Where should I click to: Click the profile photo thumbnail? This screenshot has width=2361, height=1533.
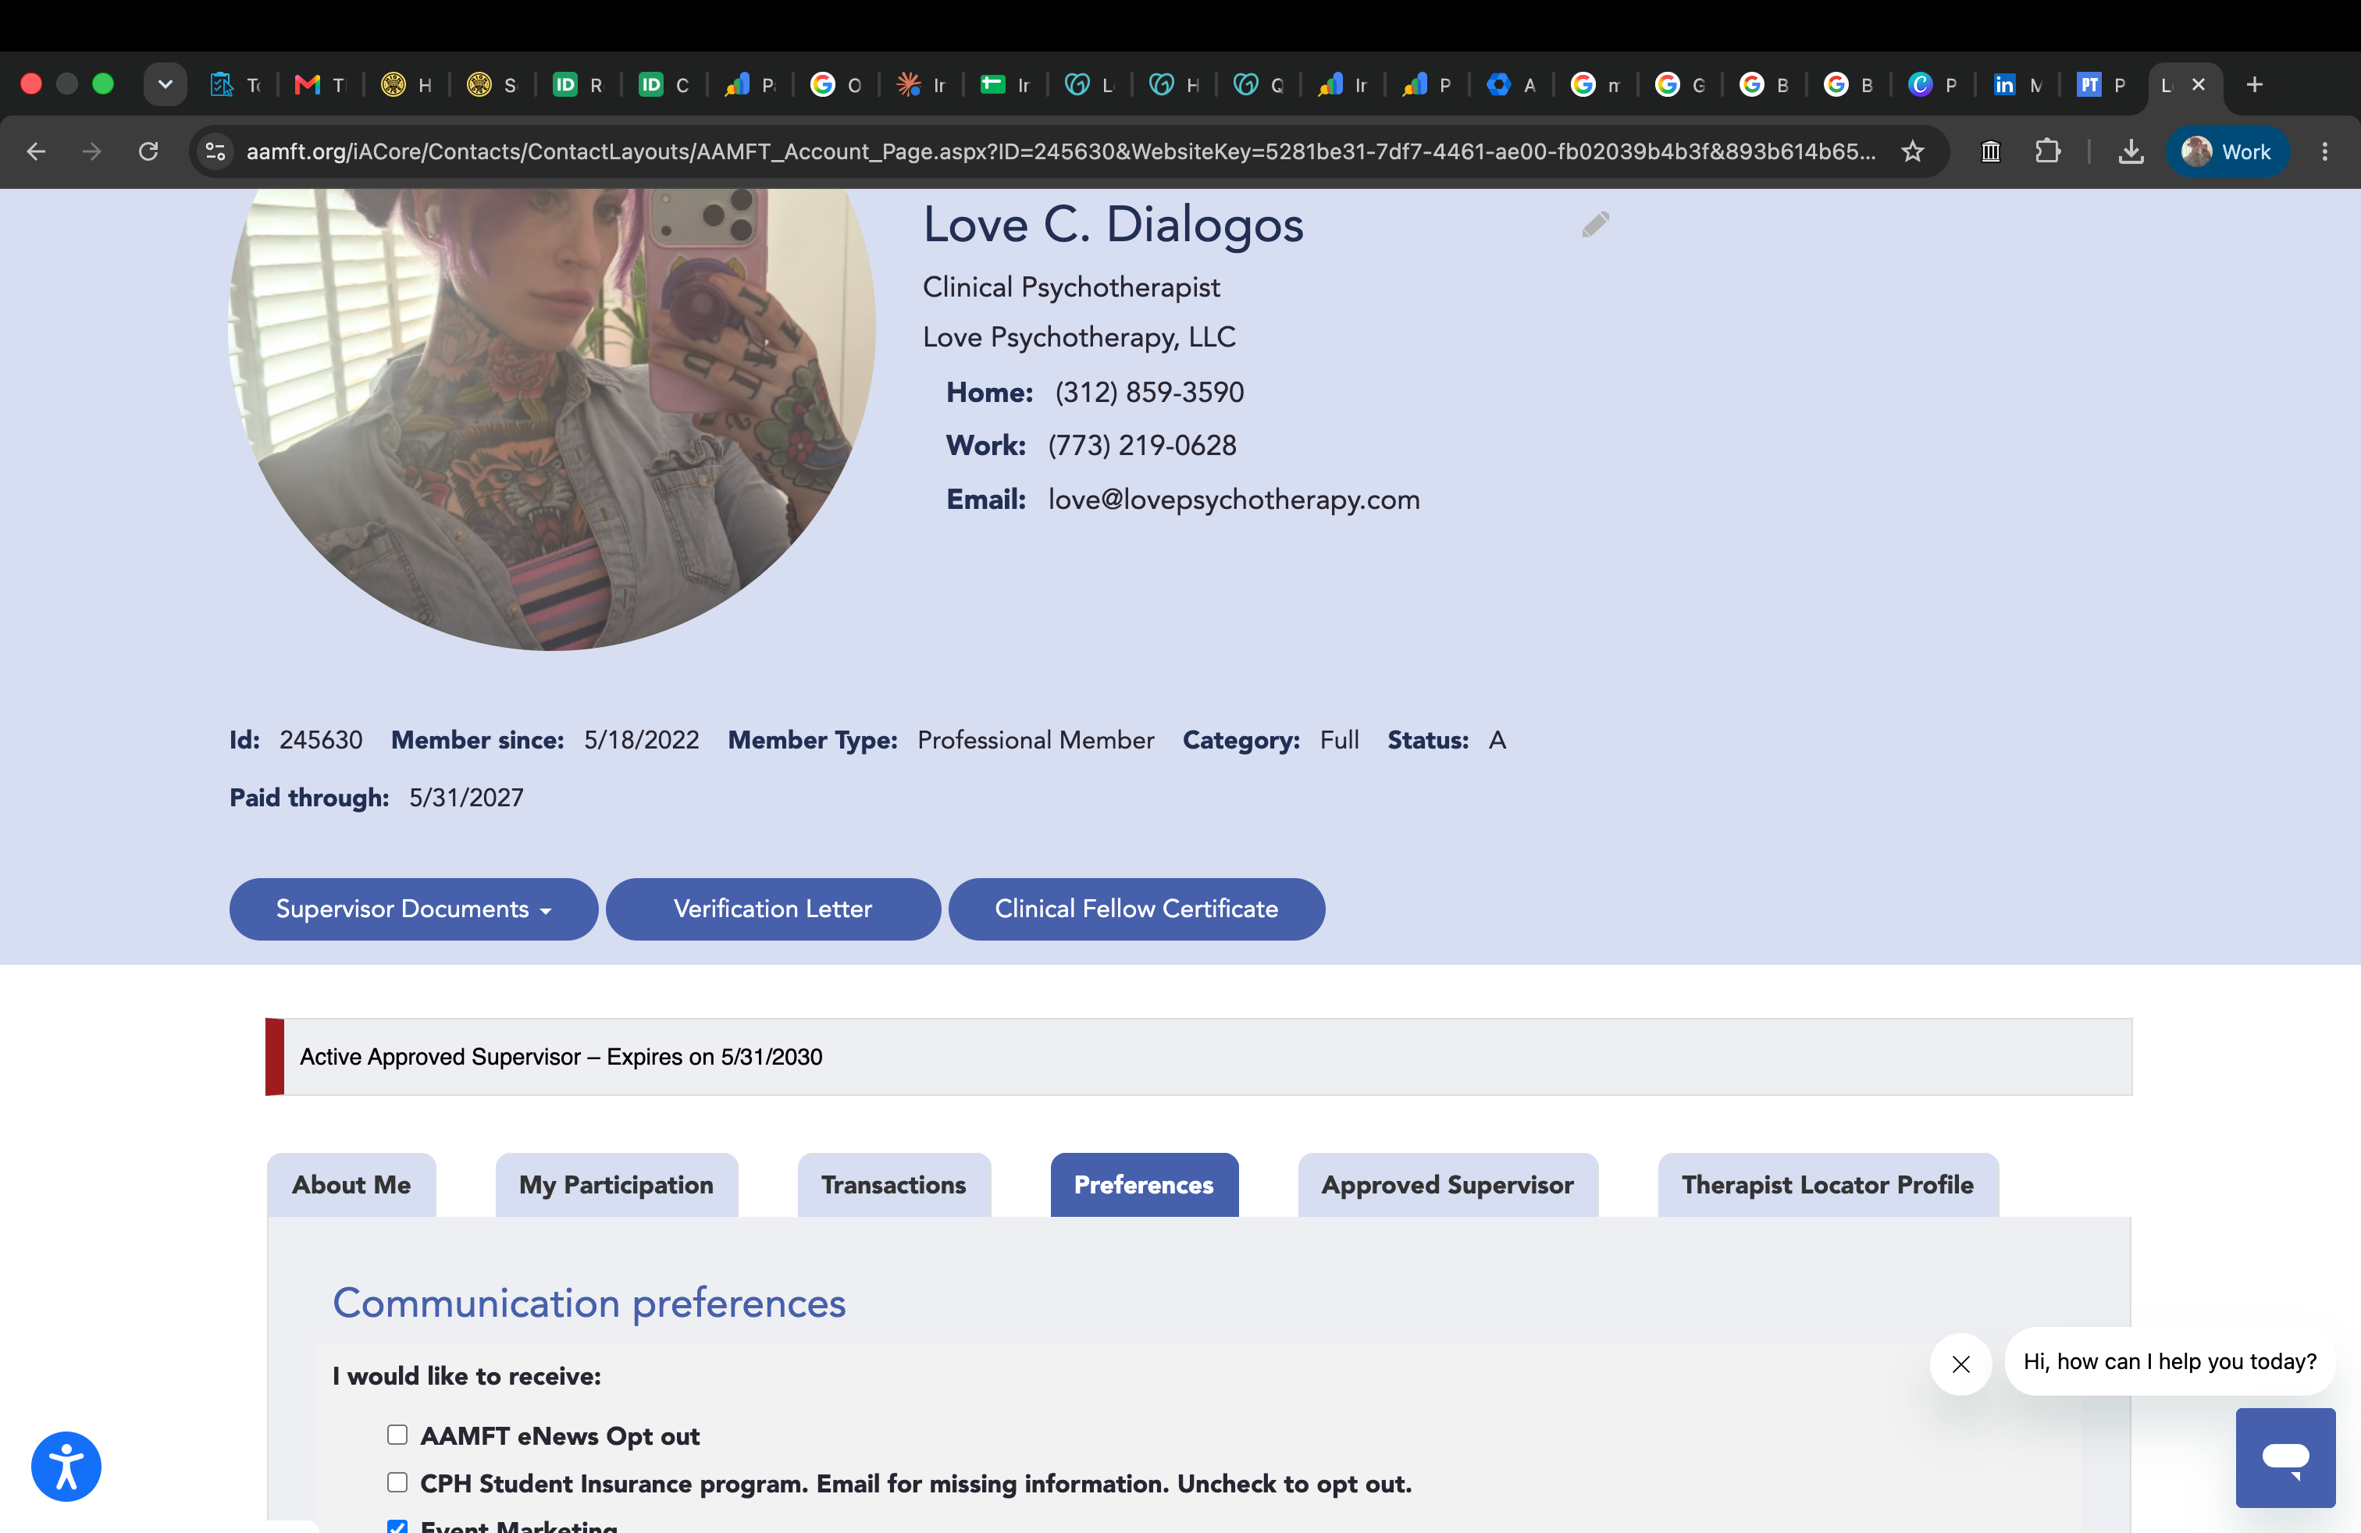pos(551,418)
